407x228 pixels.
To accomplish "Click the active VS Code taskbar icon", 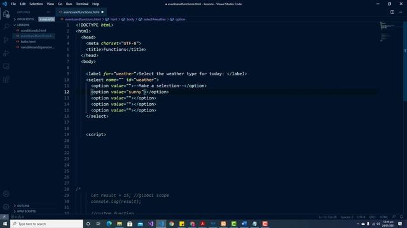I will (x=161, y=224).
